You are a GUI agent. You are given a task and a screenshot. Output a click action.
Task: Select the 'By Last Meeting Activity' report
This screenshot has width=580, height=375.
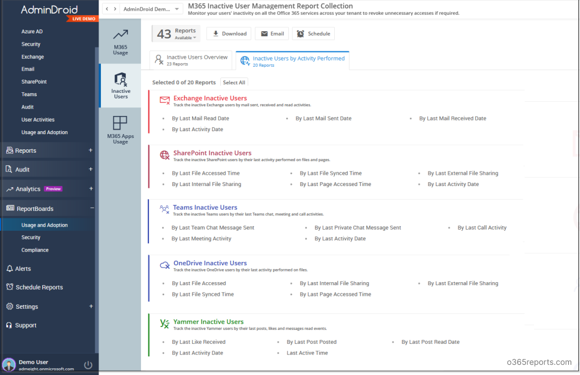[201, 239]
